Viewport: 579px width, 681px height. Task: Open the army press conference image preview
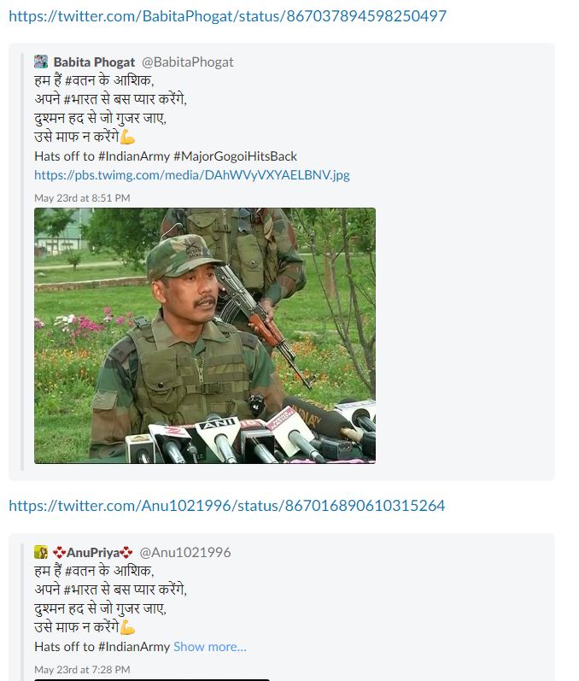[205, 336]
